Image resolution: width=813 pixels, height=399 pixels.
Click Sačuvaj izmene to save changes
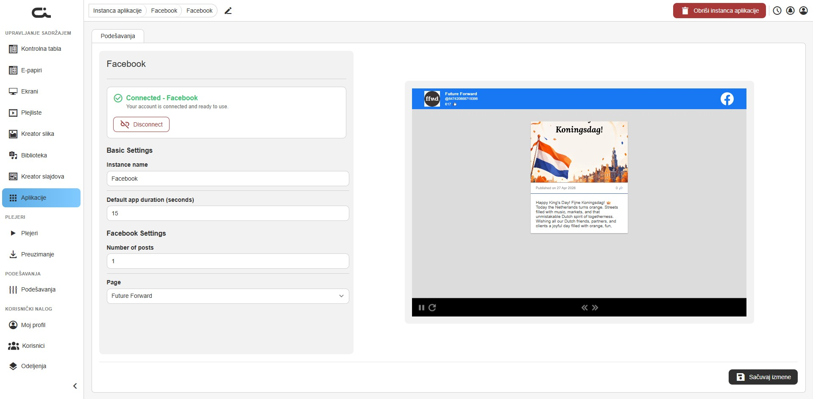[x=763, y=377]
